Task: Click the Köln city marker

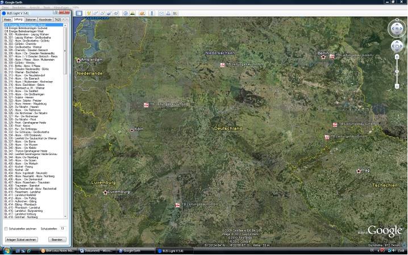Action: [132, 130]
